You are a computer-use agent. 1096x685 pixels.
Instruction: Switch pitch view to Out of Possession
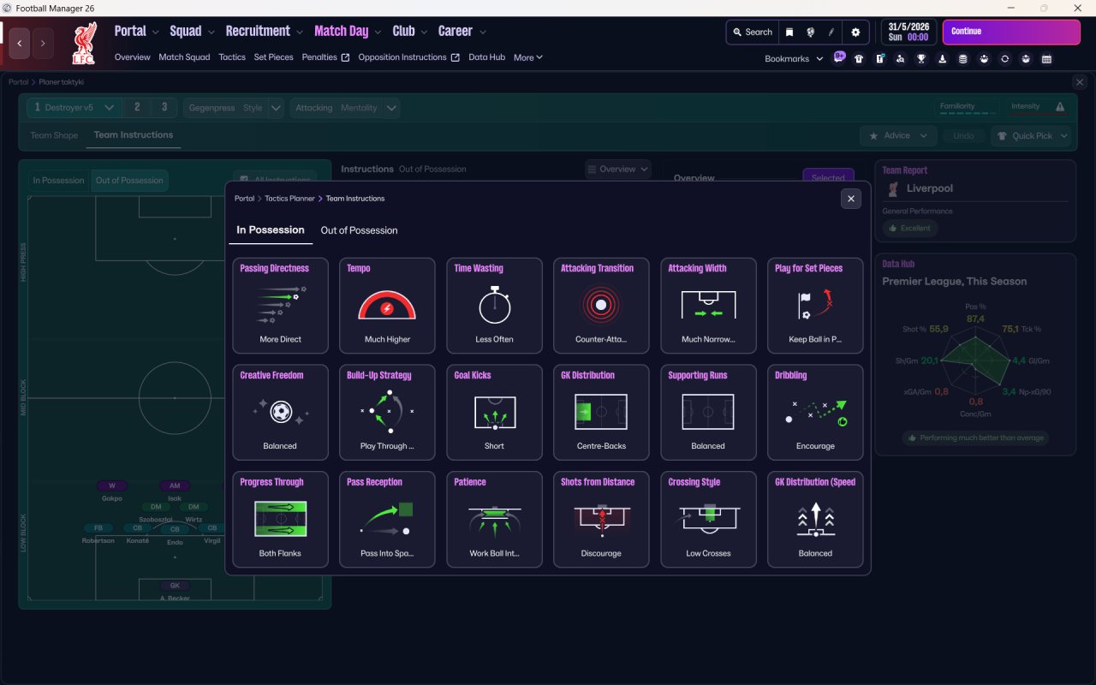click(129, 181)
